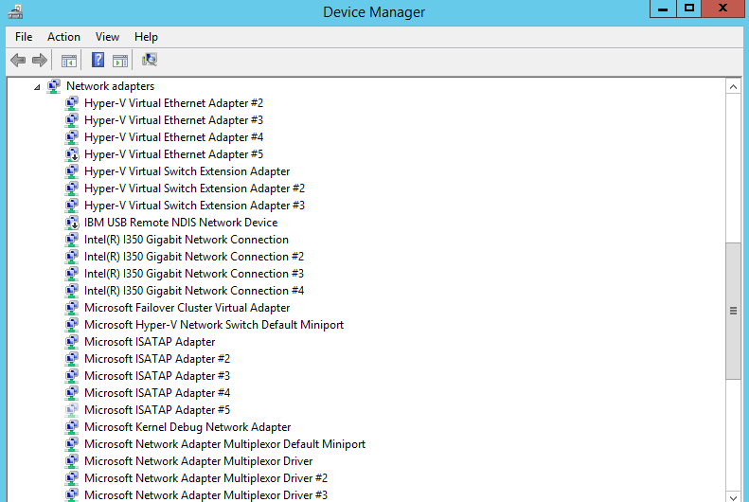Click icon of Intel(R) I350 Gigabit Network Connection #4
Viewport: 749px width, 502px height.
click(x=72, y=291)
